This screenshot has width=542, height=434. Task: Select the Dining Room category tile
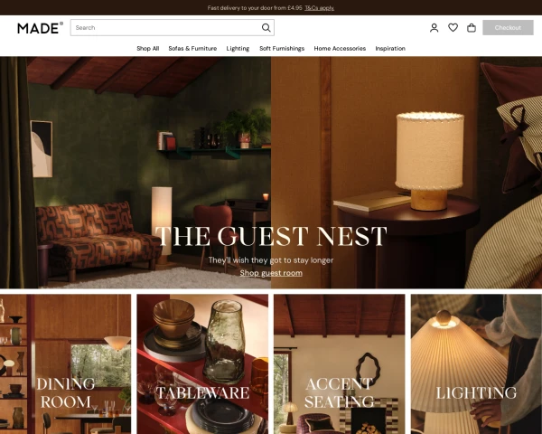[66, 364]
